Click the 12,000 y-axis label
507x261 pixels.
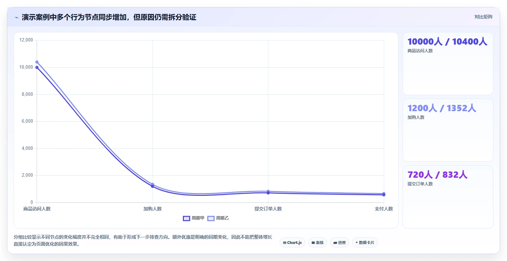point(27,40)
